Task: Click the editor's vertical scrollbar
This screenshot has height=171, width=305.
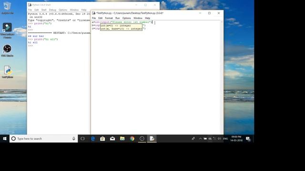Action: tap(222, 77)
